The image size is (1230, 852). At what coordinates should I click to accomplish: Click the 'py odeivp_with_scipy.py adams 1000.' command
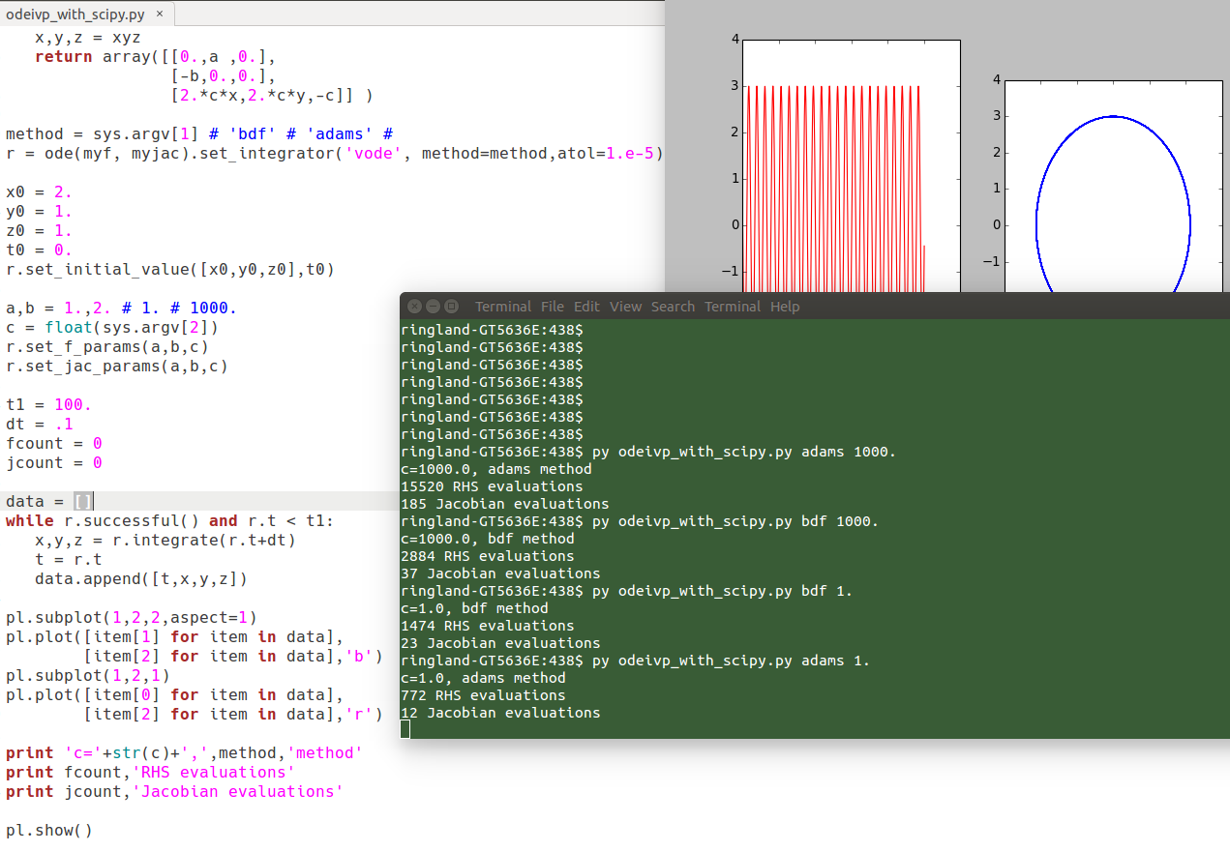click(743, 452)
